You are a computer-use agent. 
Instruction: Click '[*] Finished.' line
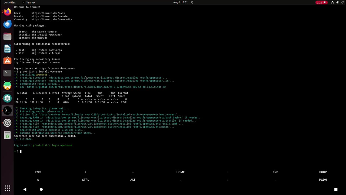click(24, 139)
